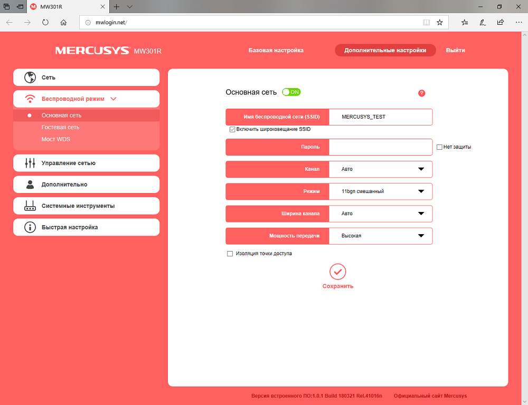The width and height of the screenshot is (528, 405).
Task: Open the Канал dropdown
Action: pyautogui.click(x=381, y=169)
